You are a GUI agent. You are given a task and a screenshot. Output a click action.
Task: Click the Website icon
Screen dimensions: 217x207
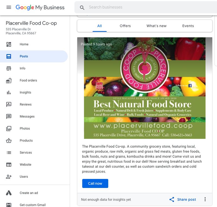9,165
